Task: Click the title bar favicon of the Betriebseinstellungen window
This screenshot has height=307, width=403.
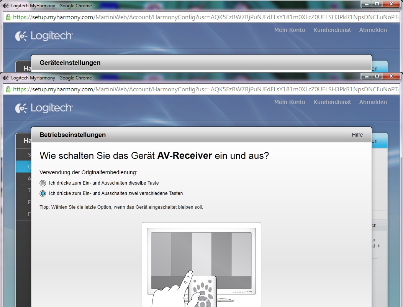Action: (x=6, y=78)
